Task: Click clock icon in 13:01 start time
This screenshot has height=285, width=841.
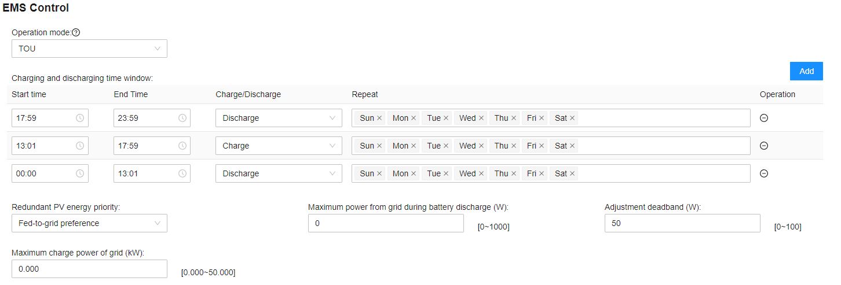Action: coord(80,146)
